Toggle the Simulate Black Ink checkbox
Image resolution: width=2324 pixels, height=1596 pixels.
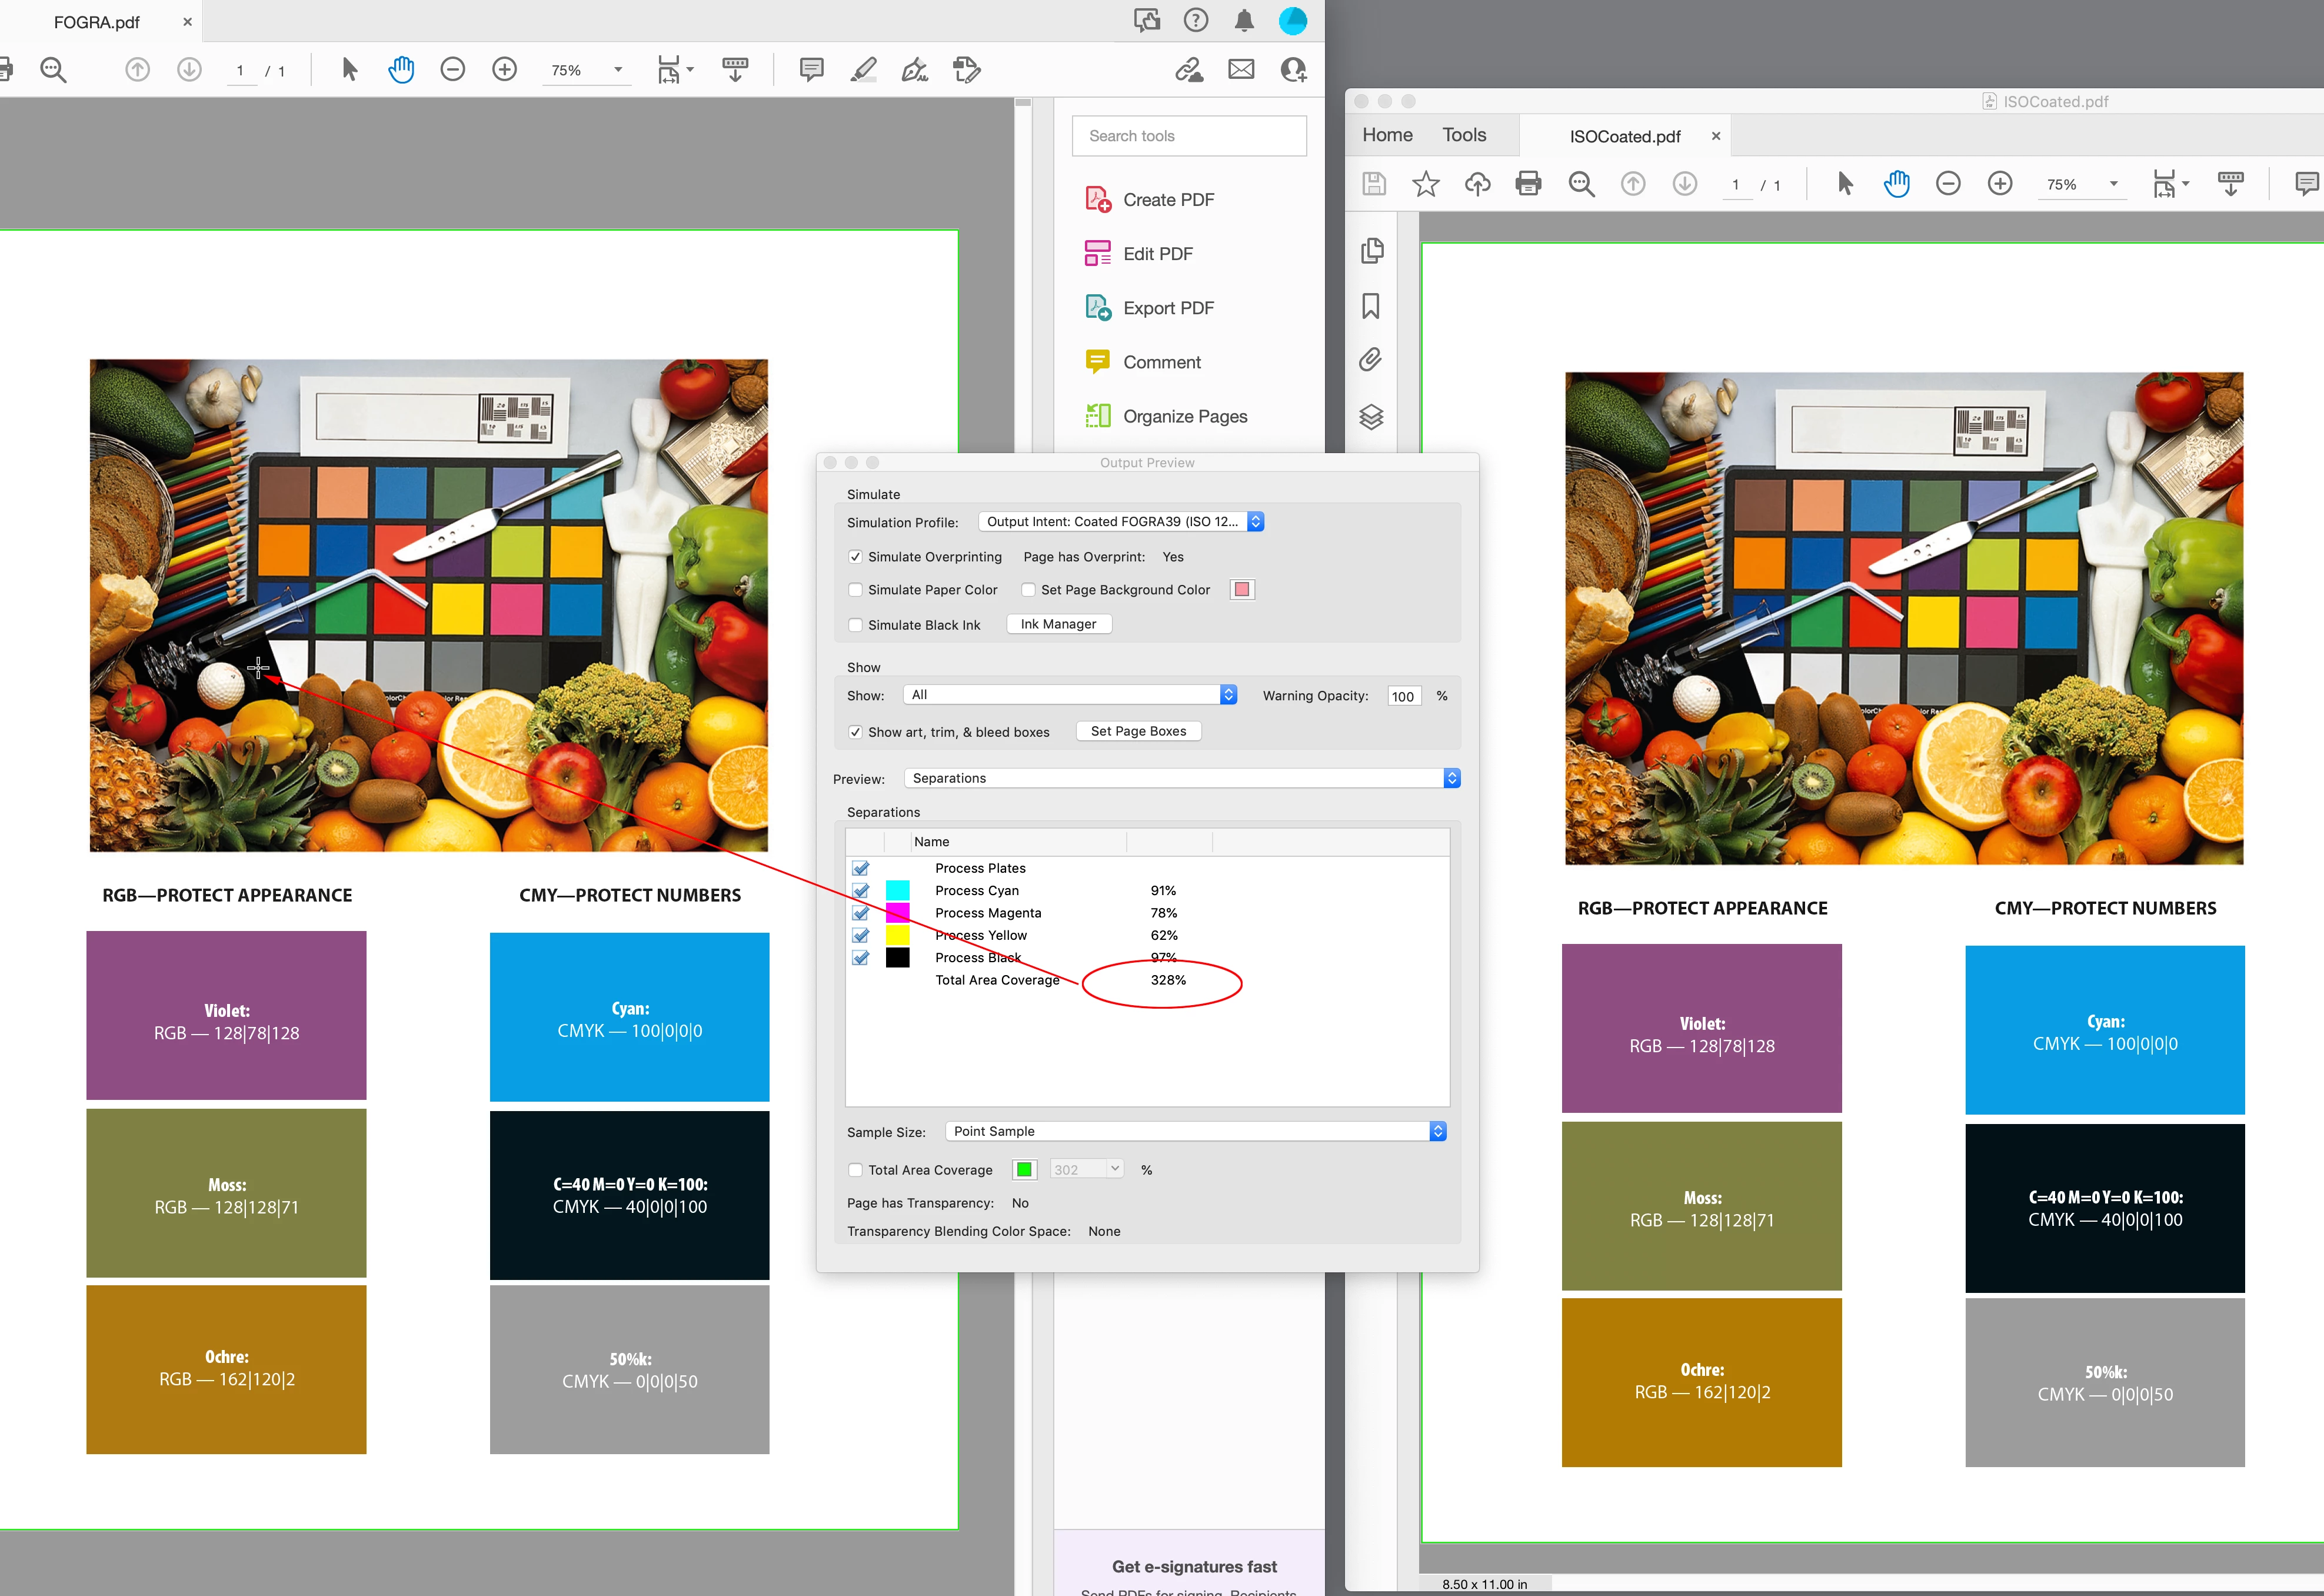[x=855, y=625]
